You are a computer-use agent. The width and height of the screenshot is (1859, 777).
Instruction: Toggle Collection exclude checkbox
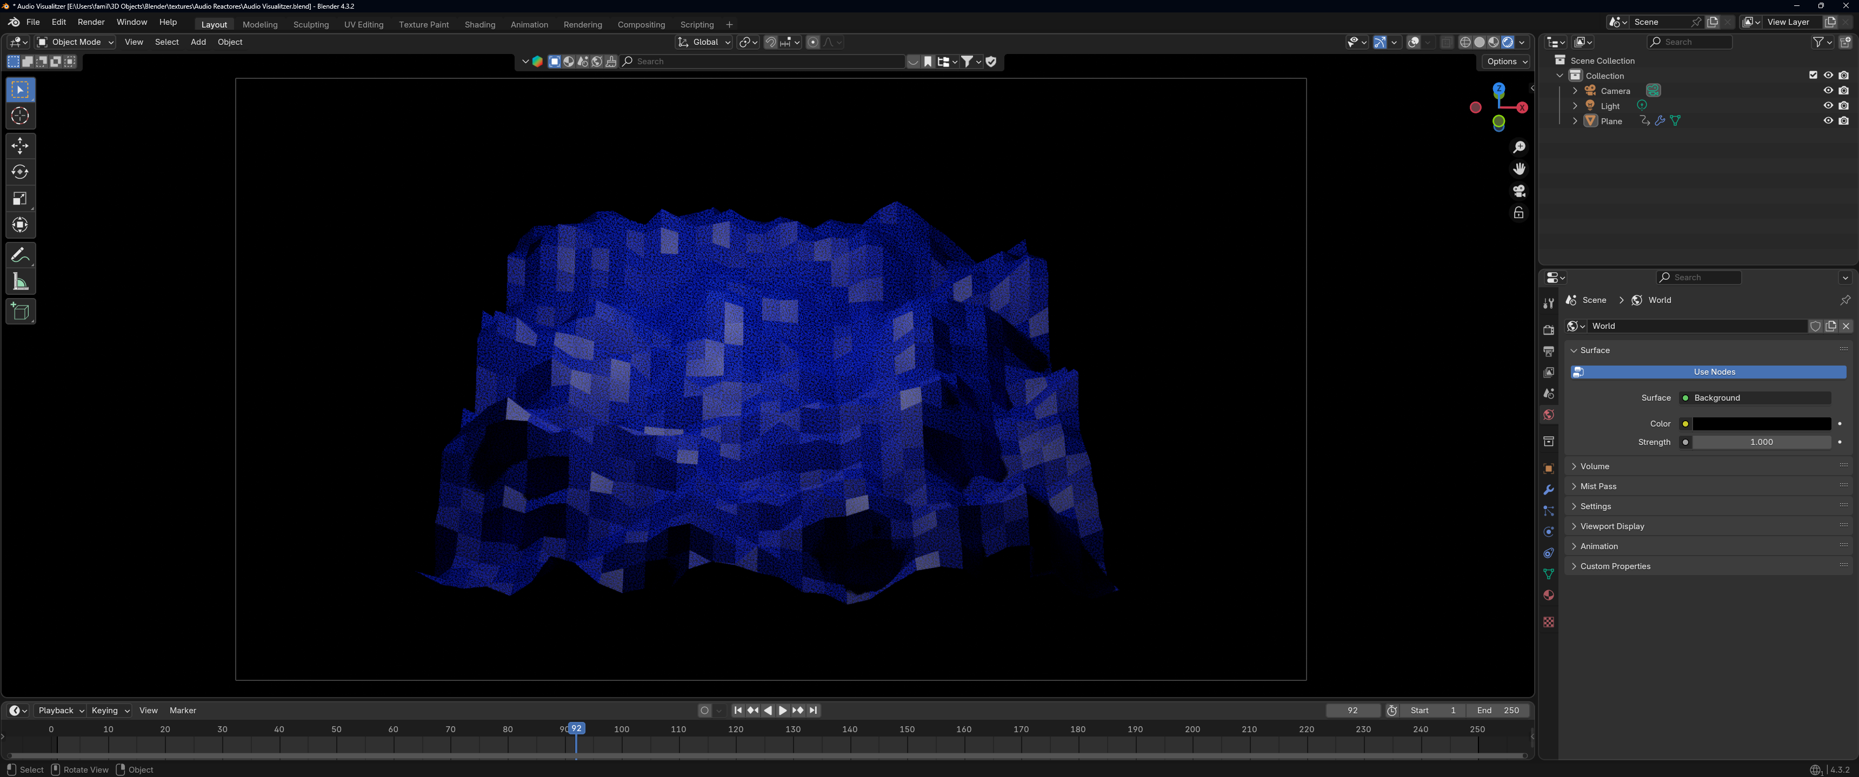tap(1813, 75)
